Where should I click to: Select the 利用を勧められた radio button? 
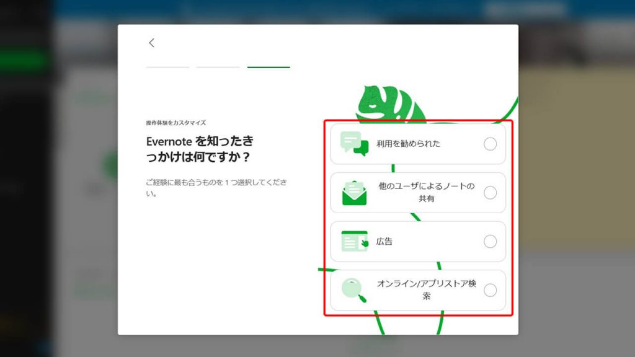(490, 144)
